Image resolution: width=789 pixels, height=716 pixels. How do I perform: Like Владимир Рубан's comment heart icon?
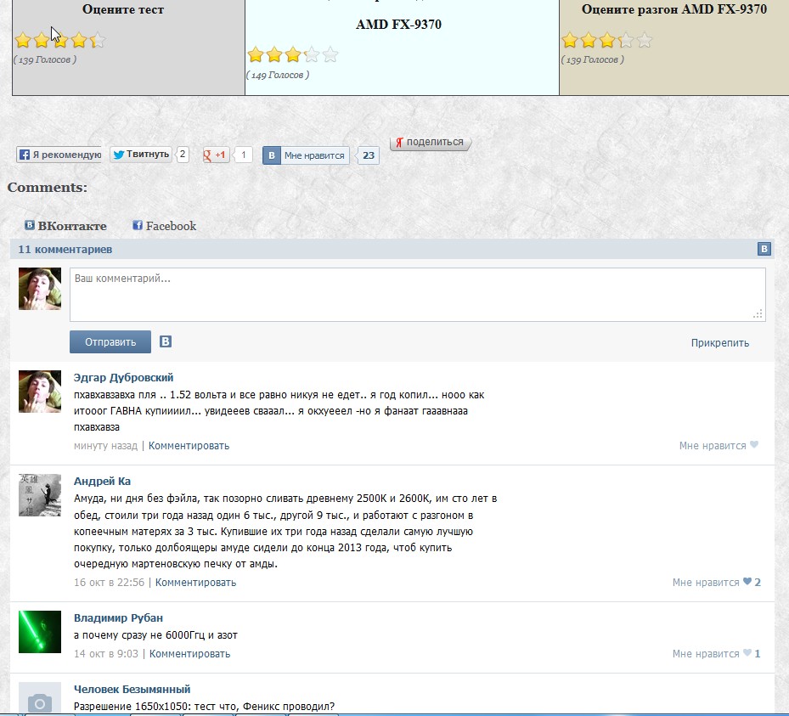pos(747,653)
